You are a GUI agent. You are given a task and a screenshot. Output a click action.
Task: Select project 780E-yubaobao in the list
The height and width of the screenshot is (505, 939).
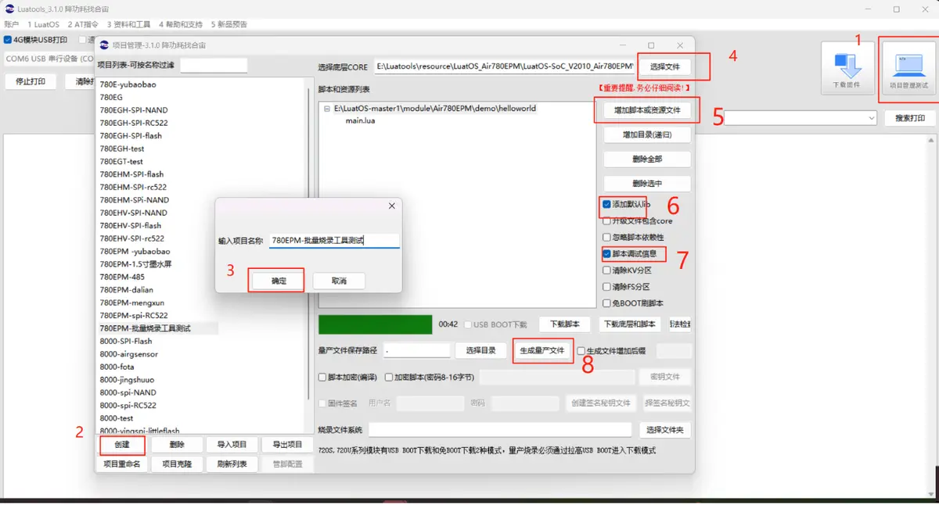(128, 84)
